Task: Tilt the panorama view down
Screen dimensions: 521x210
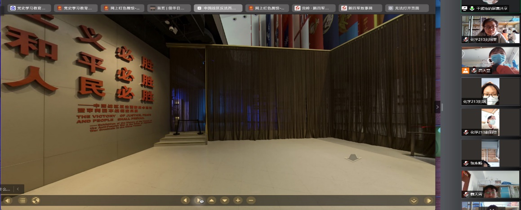Action: tap(225, 201)
